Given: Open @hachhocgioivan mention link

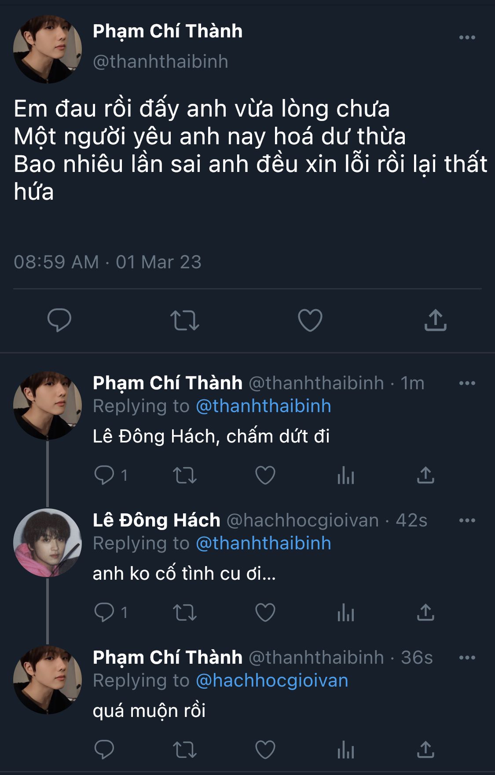Looking at the screenshot, I should point(272,680).
